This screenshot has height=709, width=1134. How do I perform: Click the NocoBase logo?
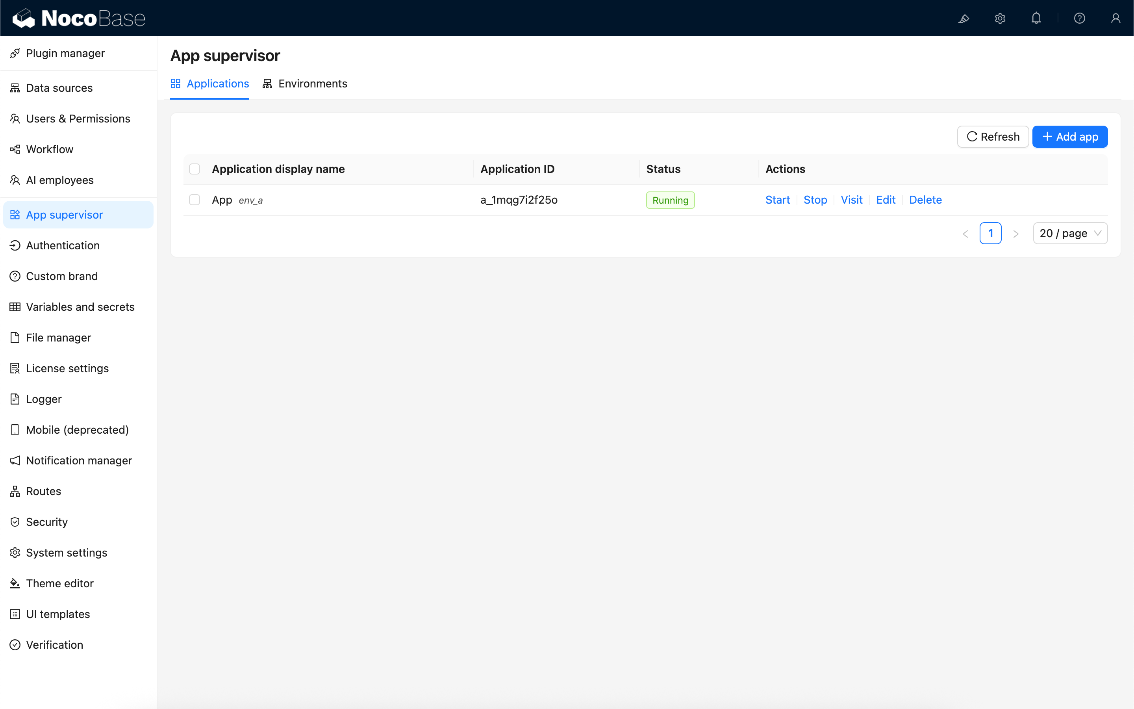[x=79, y=18]
